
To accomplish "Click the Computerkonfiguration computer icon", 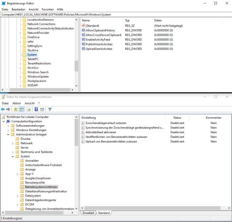I will [x=8, y=121].
